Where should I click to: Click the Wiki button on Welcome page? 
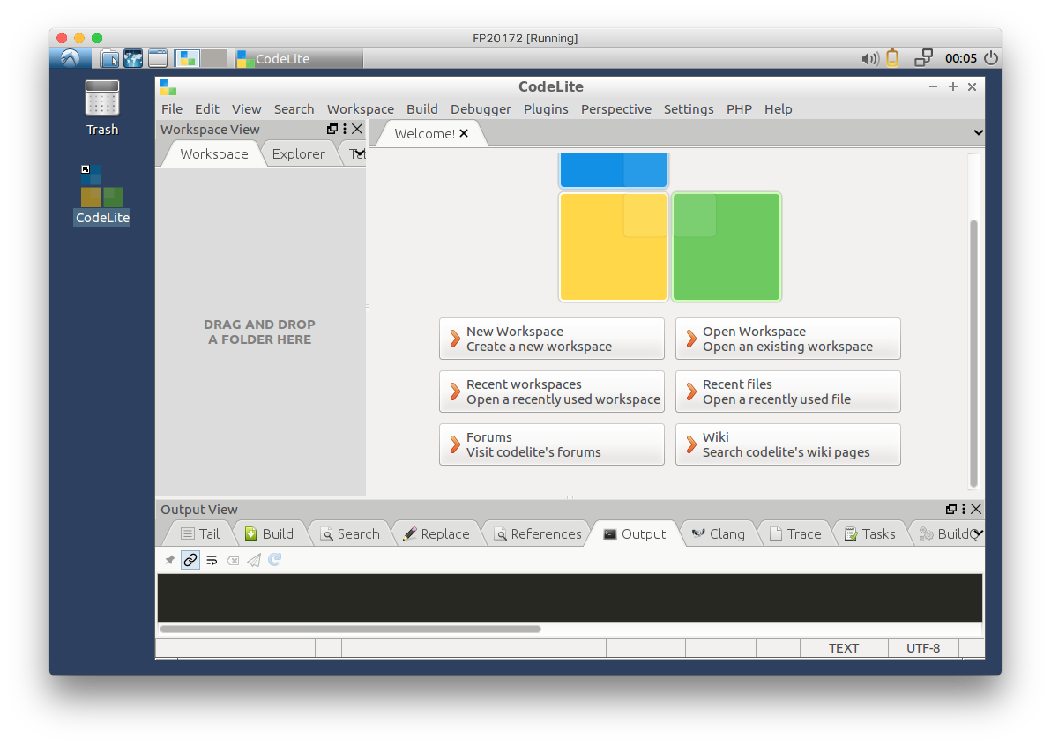[x=787, y=444]
